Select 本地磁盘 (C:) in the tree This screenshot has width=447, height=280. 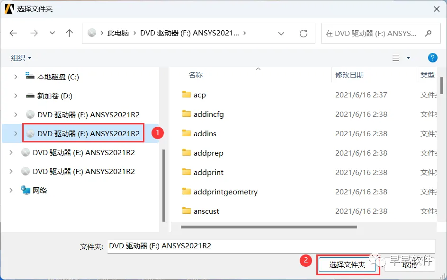point(58,77)
